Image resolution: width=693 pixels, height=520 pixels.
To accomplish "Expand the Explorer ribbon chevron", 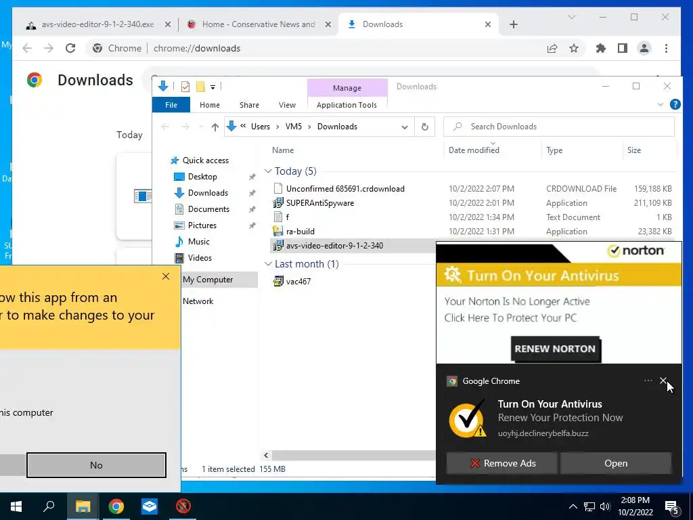I will click(661, 105).
